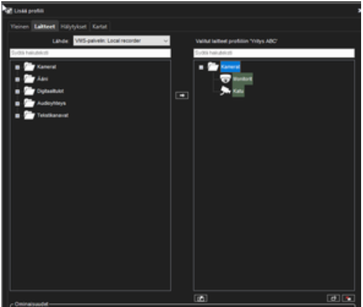Screen dimensions: 363x307
Task: Expand the Kamerat folder in source tree
Action: click(17, 67)
